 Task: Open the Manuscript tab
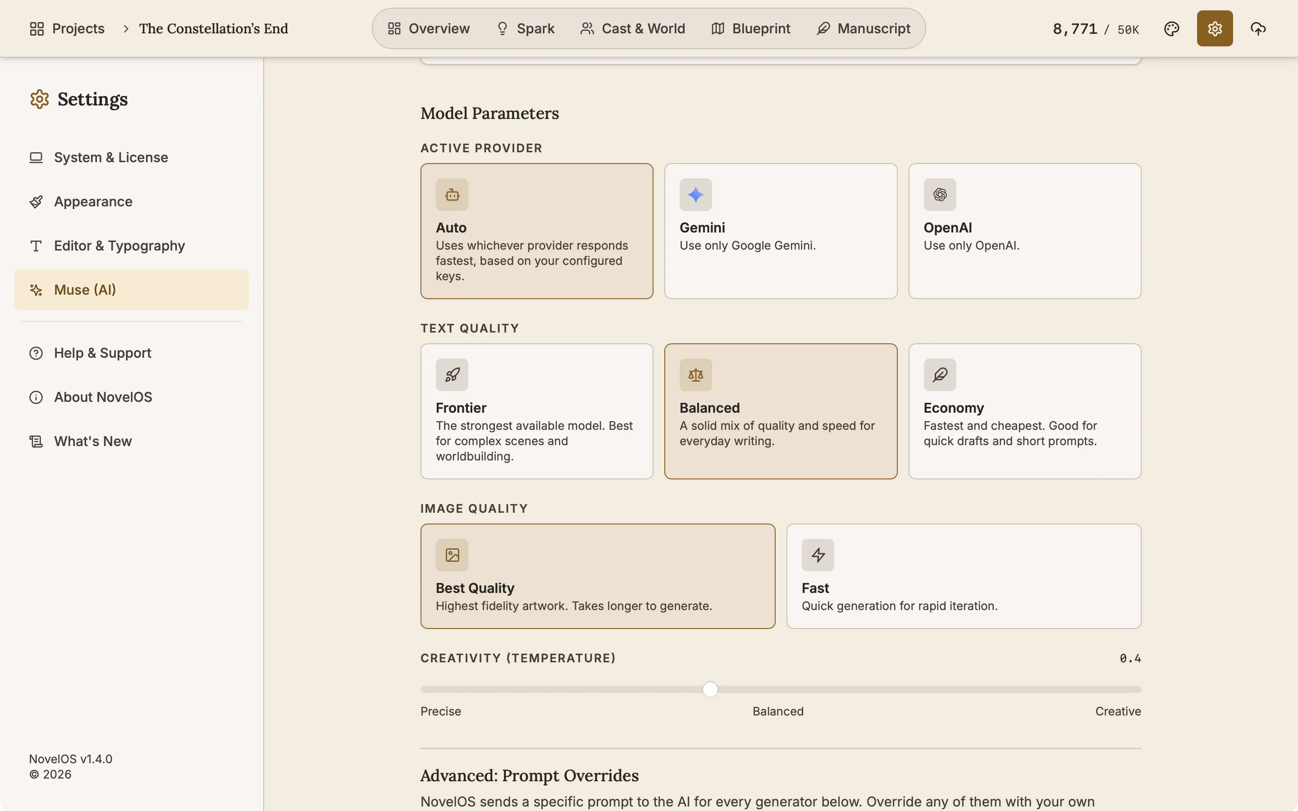tap(863, 28)
